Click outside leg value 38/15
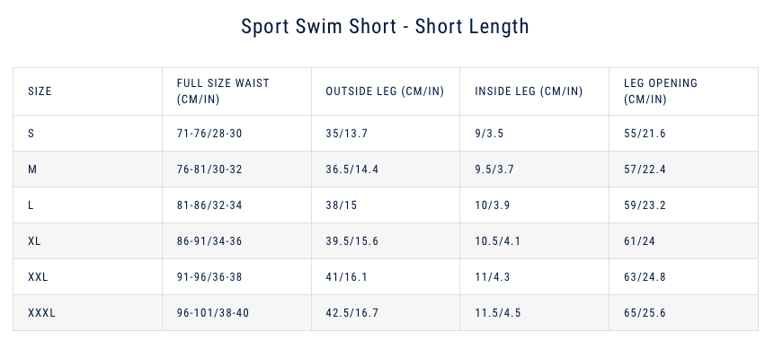The width and height of the screenshot is (774, 349). (341, 205)
